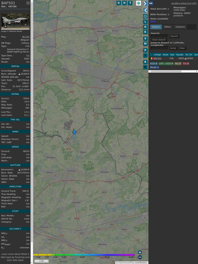Click the H button on map toolbar
Image resolution: width=198 pixels, height=264 pixels.
(x=124, y=3)
